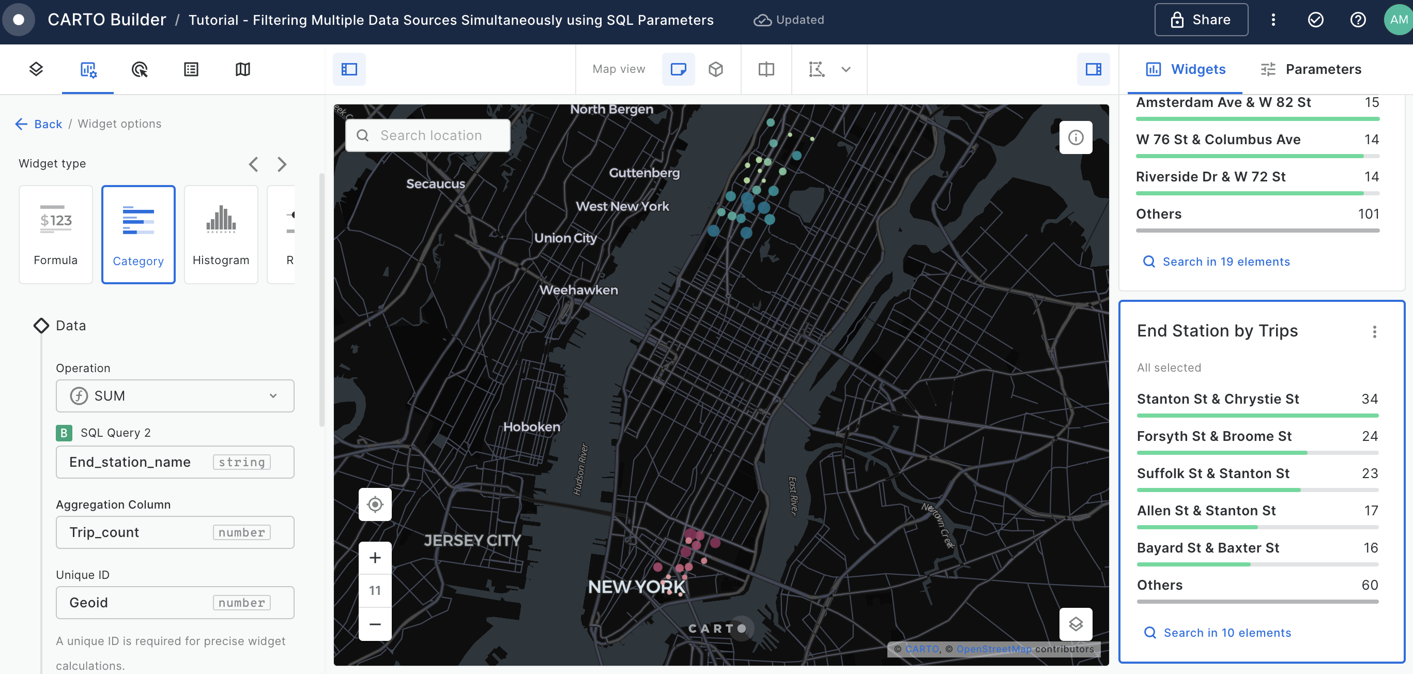Image resolution: width=1413 pixels, height=674 pixels.
Task: Select the Formula widget type
Action: coord(56,235)
